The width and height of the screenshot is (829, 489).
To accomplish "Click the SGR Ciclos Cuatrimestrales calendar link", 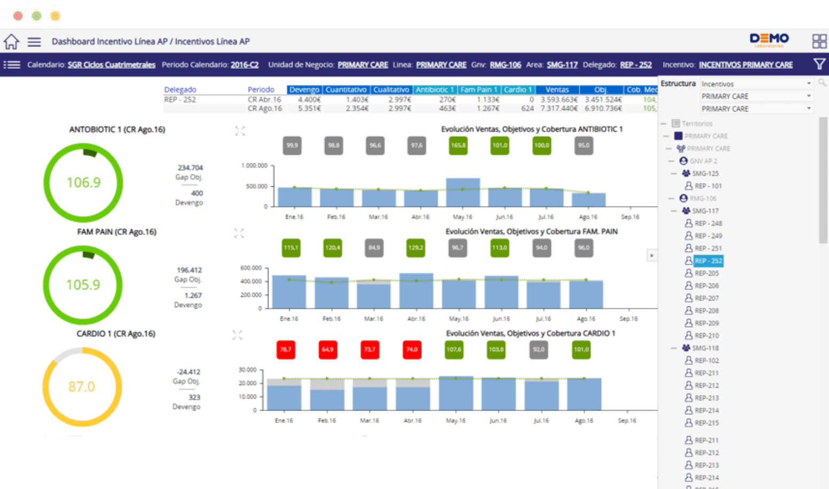I will [x=111, y=65].
